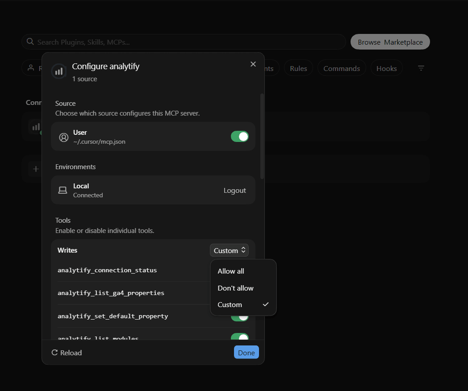Viewport: 468px width, 391px height.
Task: Click the Done button
Action: (246, 353)
